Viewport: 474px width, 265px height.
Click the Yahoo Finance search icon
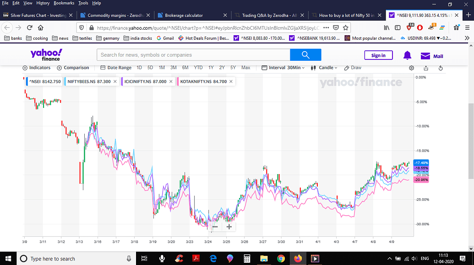coord(305,54)
